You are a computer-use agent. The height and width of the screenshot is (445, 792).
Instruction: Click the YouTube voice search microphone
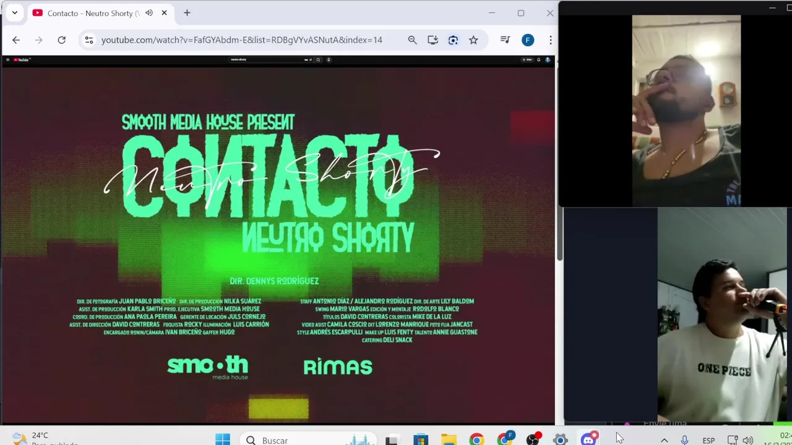click(329, 60)
